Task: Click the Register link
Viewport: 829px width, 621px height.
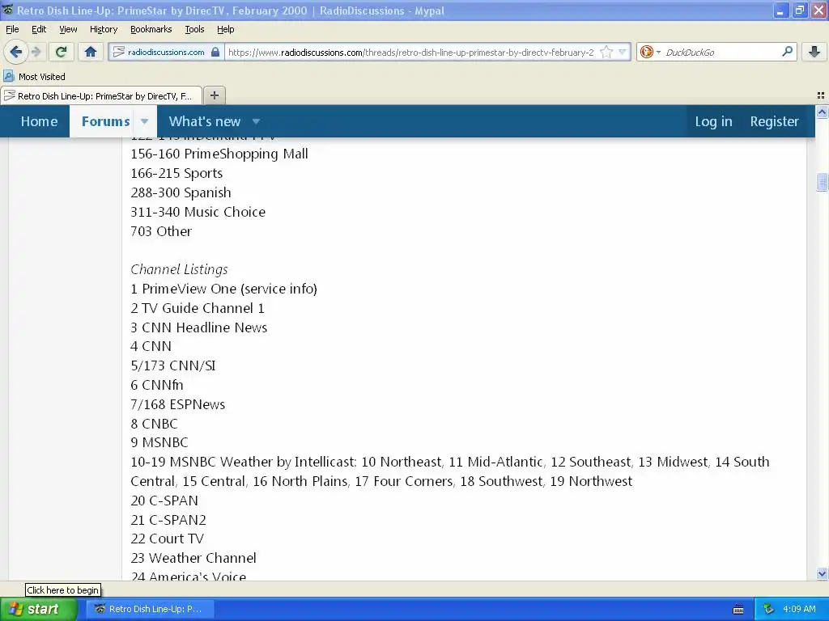Action: pyautogui.click(x=774, y=121)
